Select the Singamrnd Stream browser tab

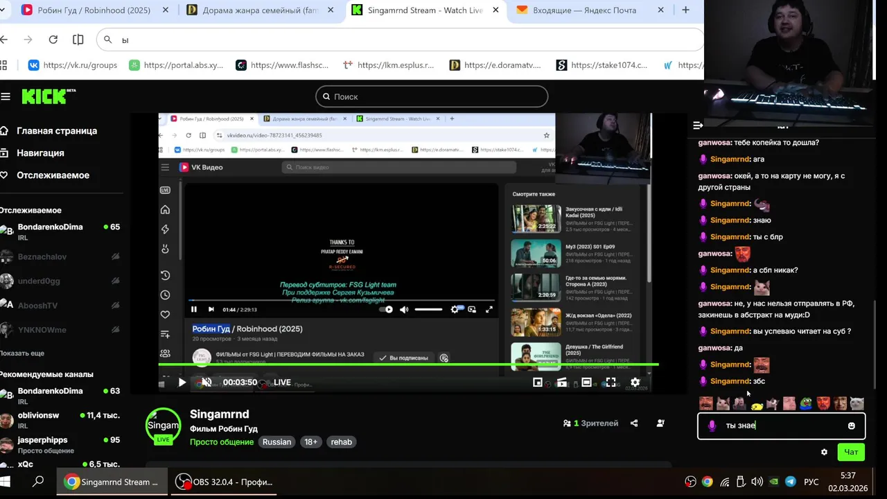coord(425,10)
